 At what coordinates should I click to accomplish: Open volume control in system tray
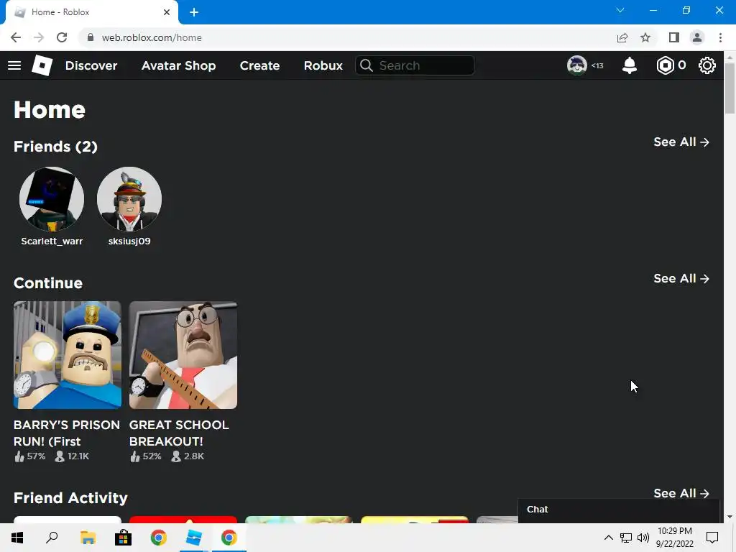[643, 538]
